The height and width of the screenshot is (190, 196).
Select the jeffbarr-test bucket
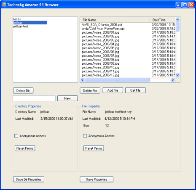(x=21, y=26)
